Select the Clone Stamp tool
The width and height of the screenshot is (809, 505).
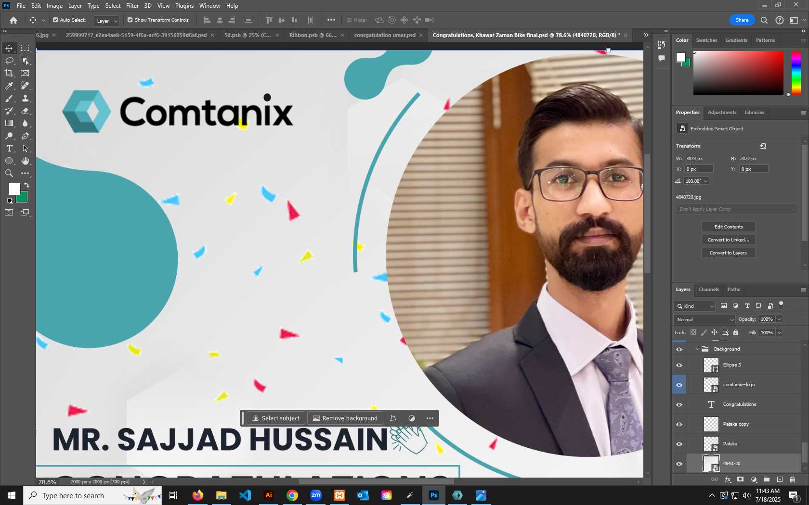(25, 98)
